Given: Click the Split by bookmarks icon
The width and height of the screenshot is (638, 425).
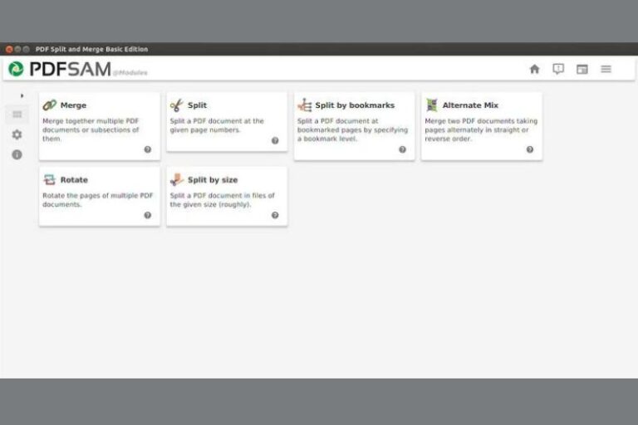Looking at the screenshot, I should click(x=304, y=105).
